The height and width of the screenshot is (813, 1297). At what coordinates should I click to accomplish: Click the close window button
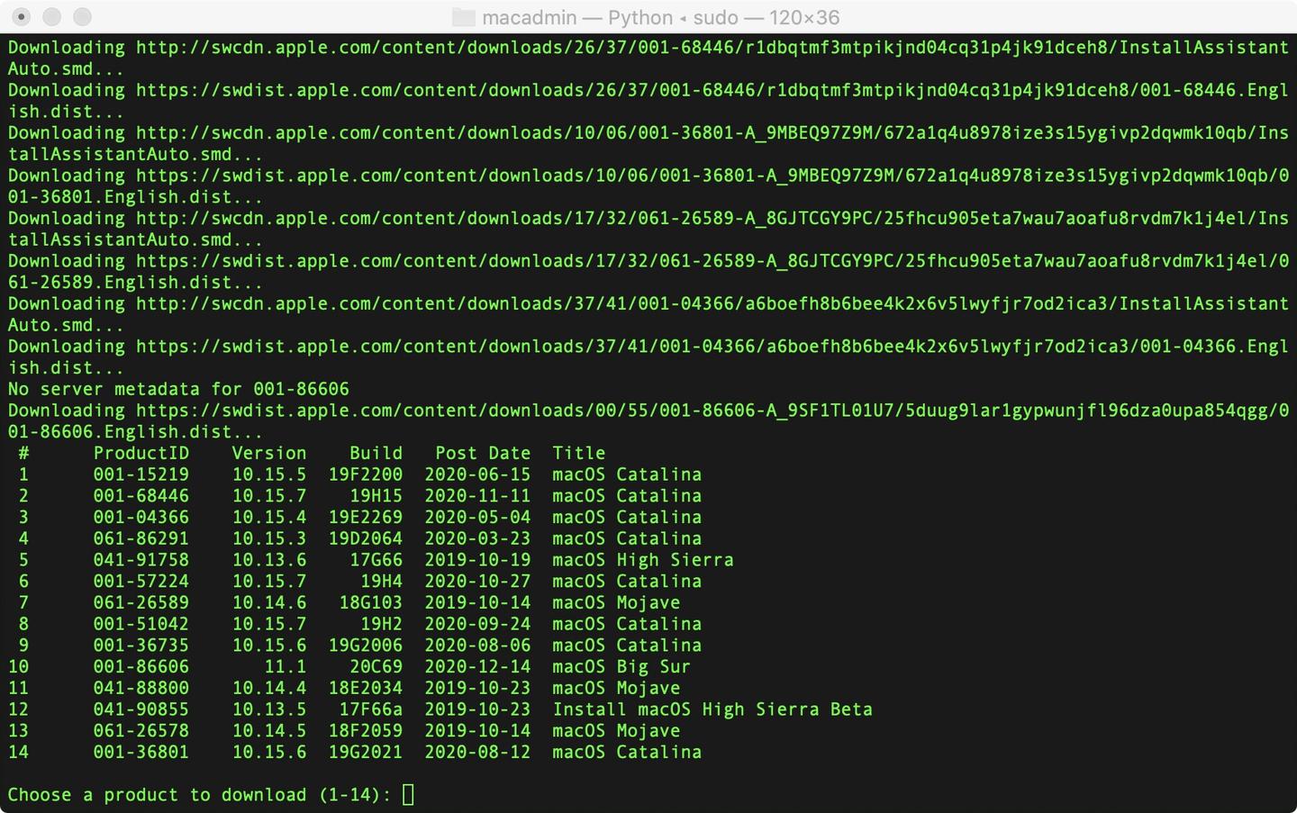pos(23,17)
